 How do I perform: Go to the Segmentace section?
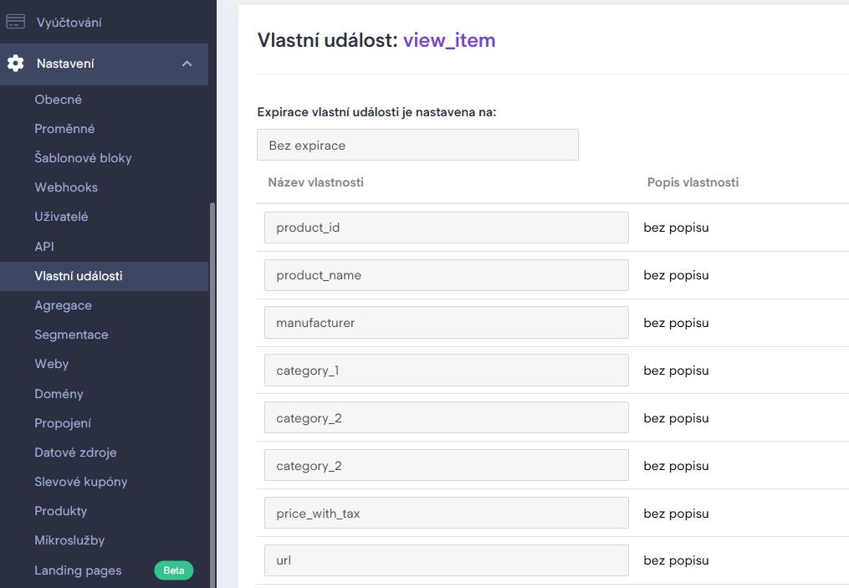71,335
